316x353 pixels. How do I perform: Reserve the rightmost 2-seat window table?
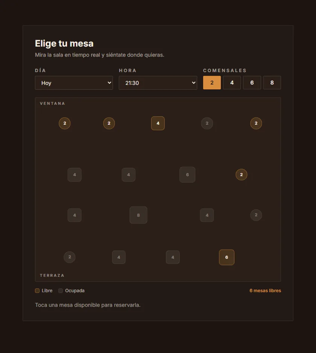click(256, 123)
